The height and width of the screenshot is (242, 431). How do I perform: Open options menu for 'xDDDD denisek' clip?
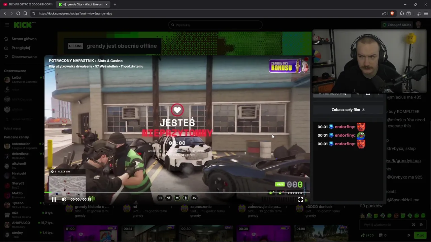point(344,207)
